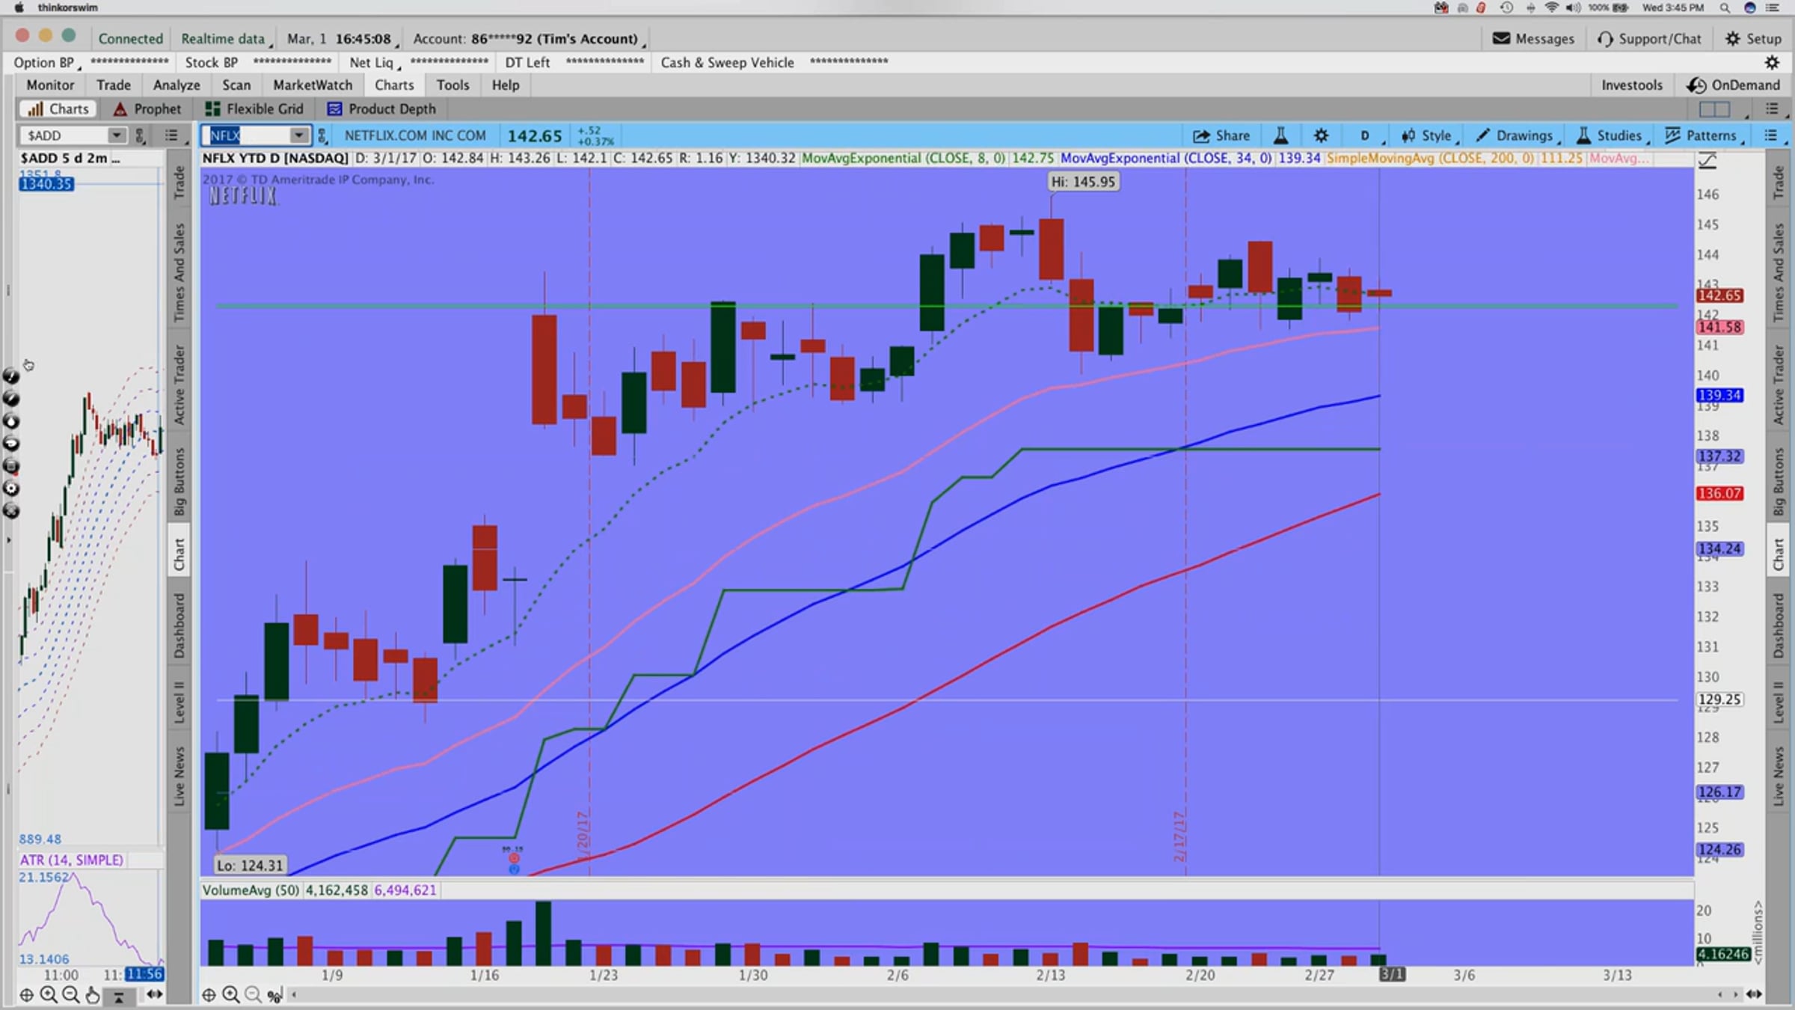Click crosshair icon below the main NFLX chart
This screenshot has width=1795, height=1010.
(x=209, y=994)
